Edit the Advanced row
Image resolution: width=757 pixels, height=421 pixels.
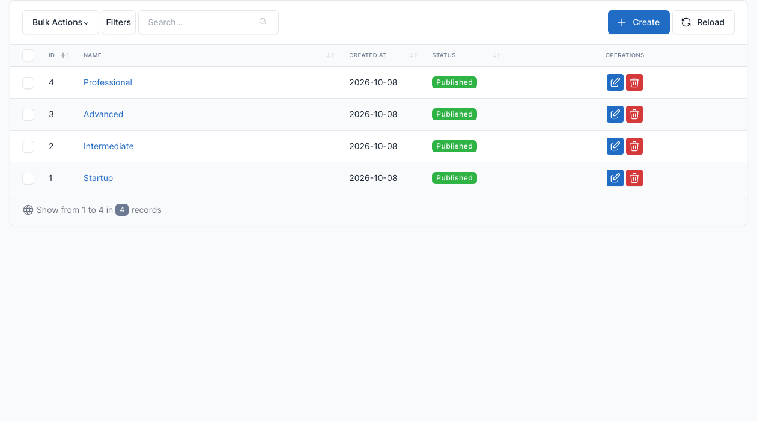(x=615, y=114)
